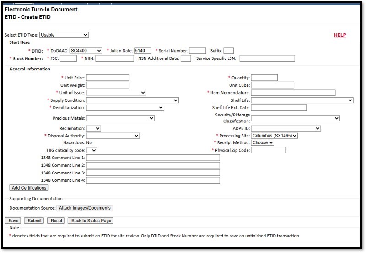The height and width of the screenshot is (253, 366).
Task: Open the Processing Site dropdown
Action: [274, 136]
